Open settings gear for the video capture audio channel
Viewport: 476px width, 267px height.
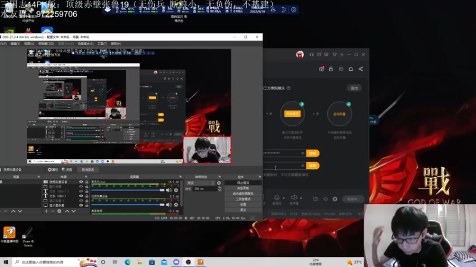point(176,205)
